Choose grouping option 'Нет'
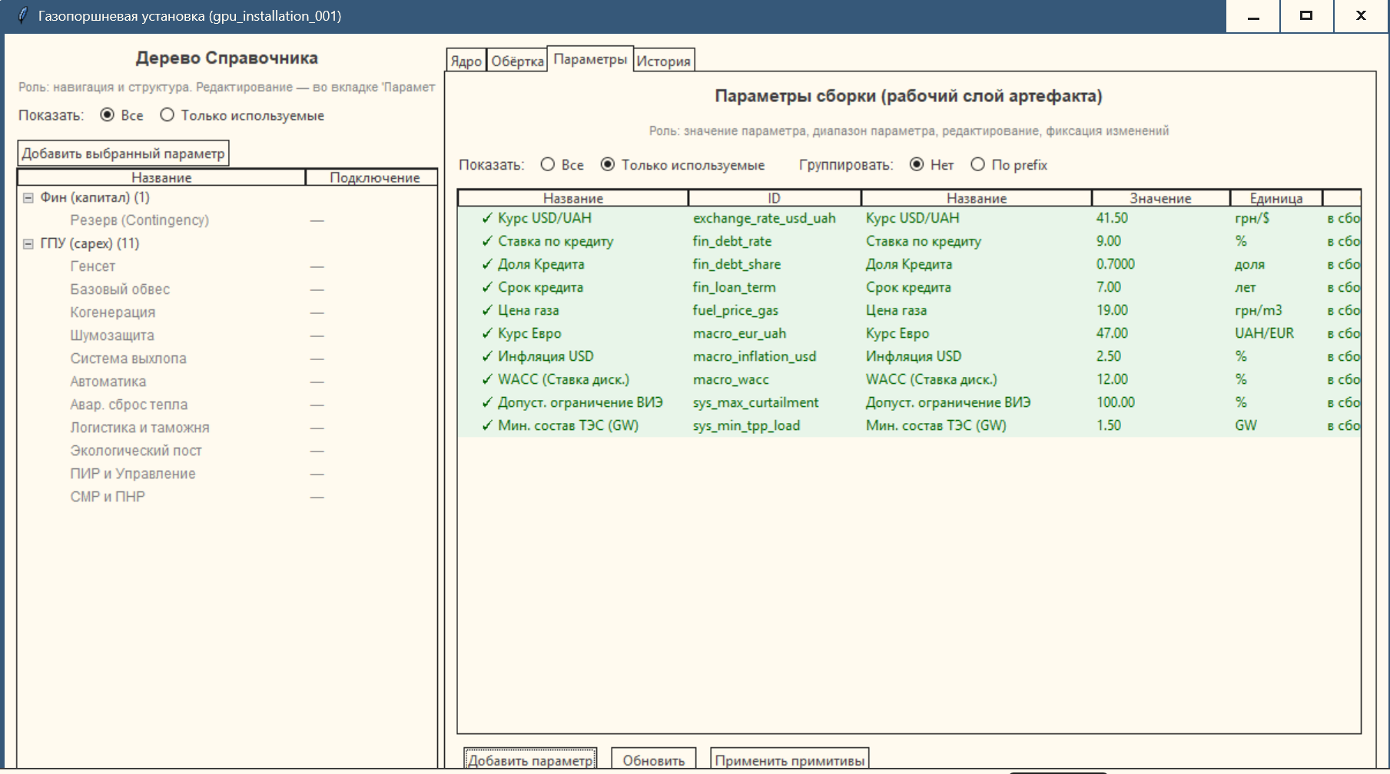 point(917,165)
